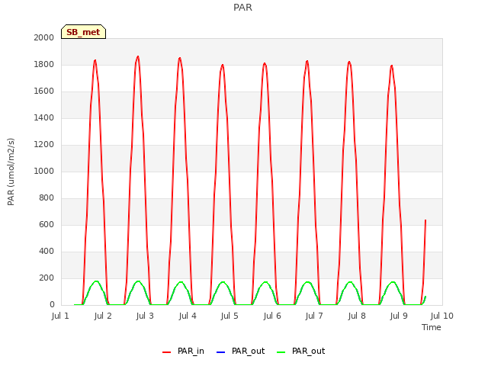The image size is (488, 366).
Task: Click the 1000 y-axis tick label
Action: click(44, 171)
